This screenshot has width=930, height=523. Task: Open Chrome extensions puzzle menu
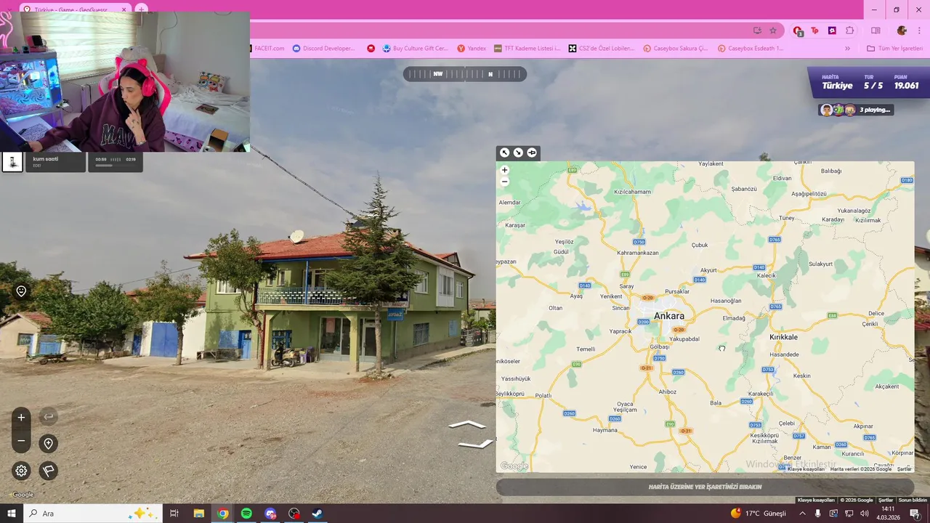click(x=850, y=31)
